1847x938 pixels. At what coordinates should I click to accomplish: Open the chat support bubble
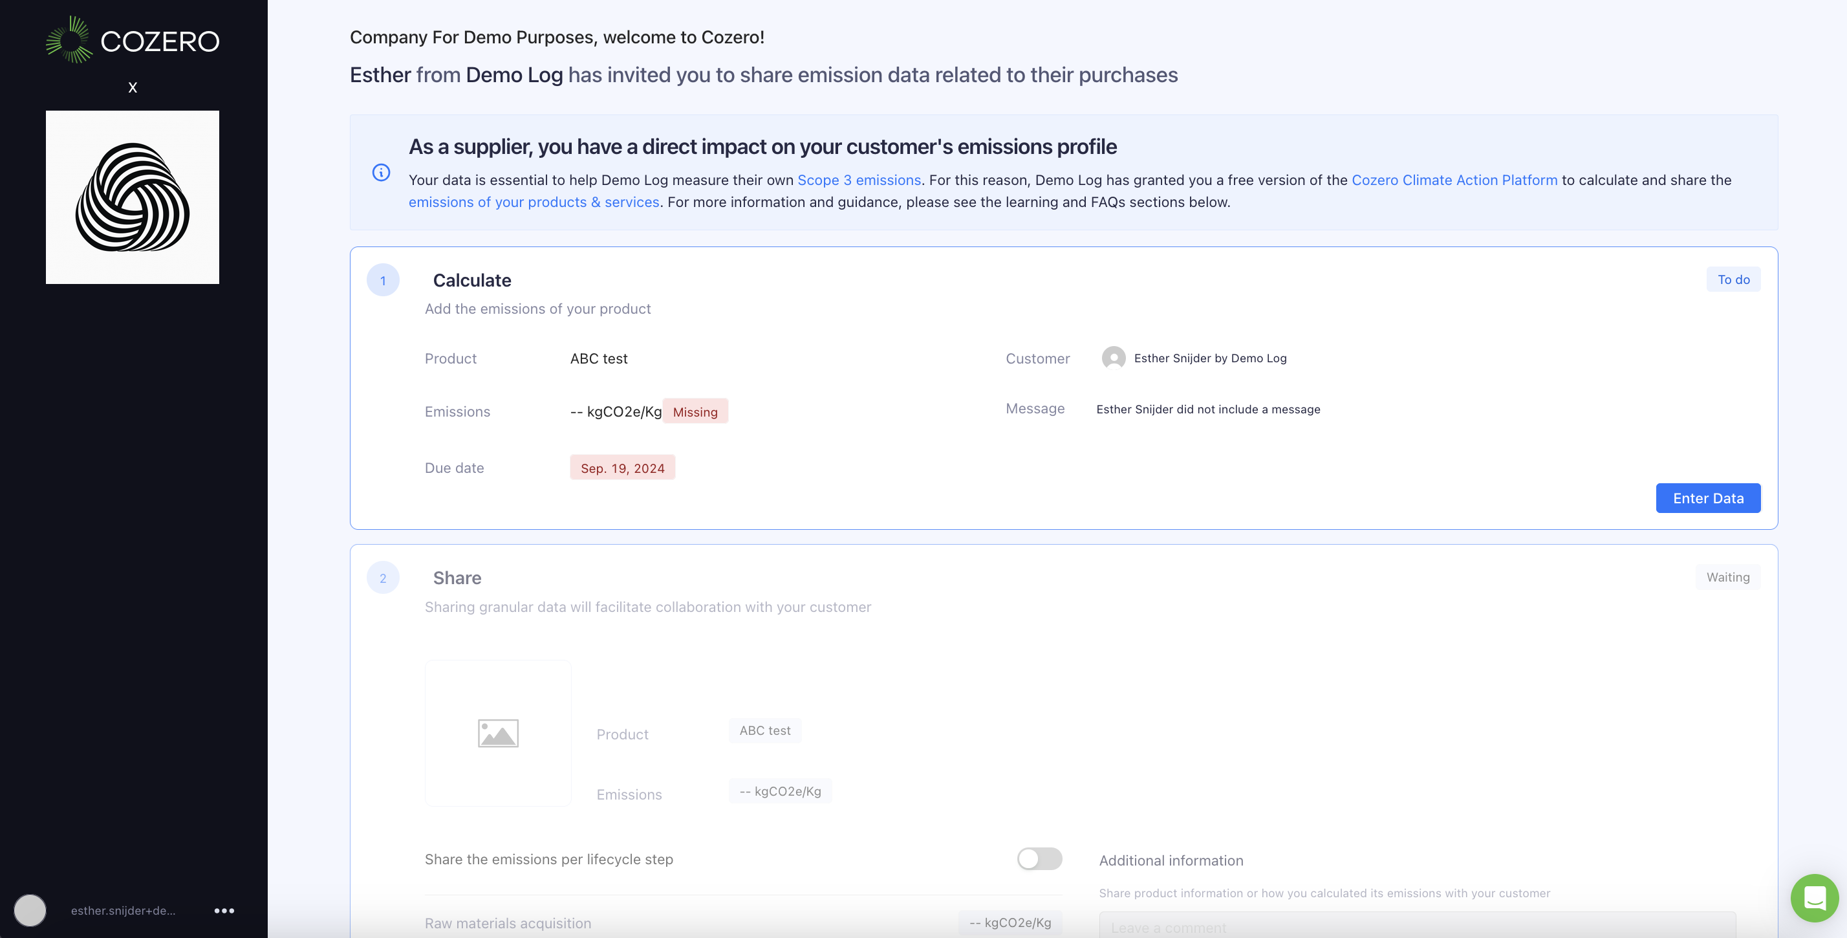pos(1814,897)
